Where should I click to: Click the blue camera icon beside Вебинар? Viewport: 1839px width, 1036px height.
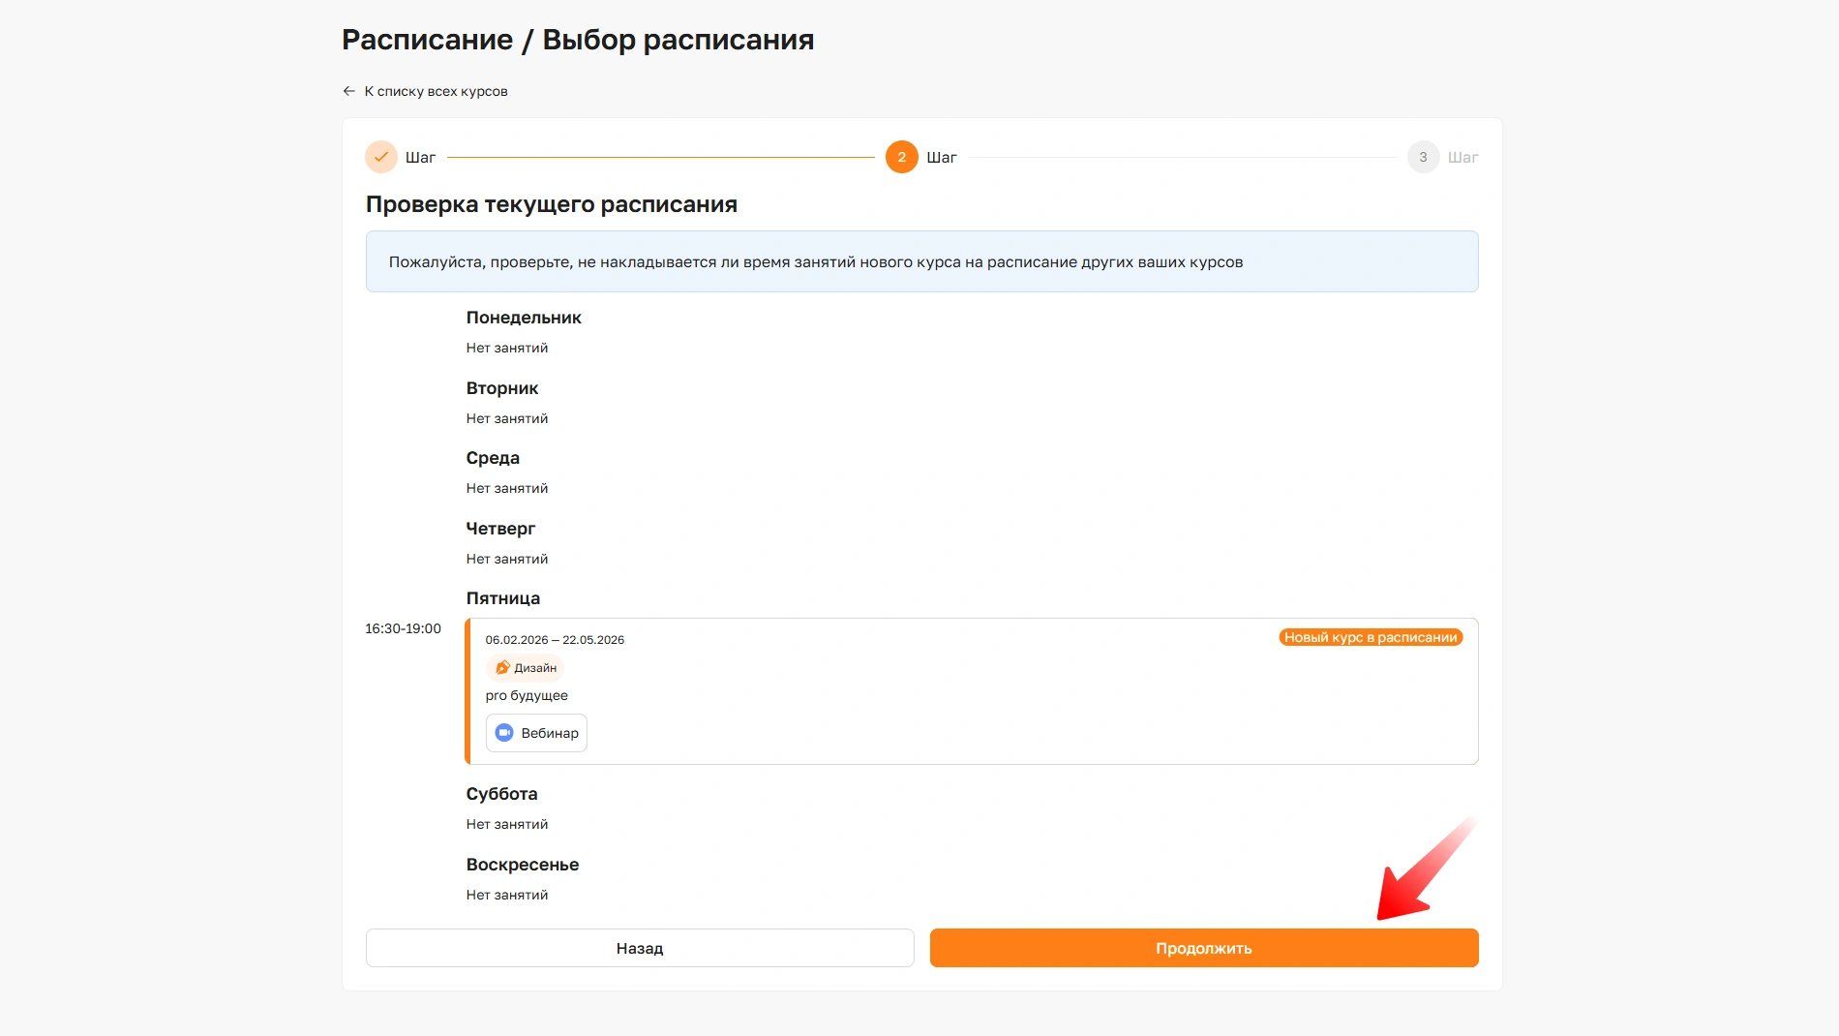pyautogui.click(x=504, y=733)
